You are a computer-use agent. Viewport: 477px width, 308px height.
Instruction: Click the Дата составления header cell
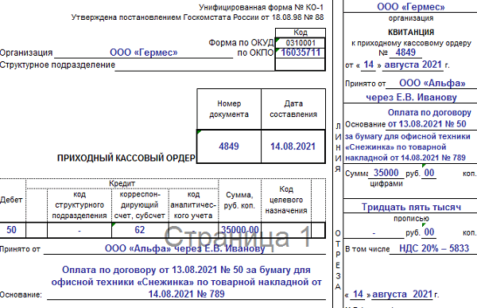[x=293, y=109]
